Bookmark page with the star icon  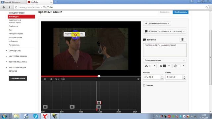point(207,7)
